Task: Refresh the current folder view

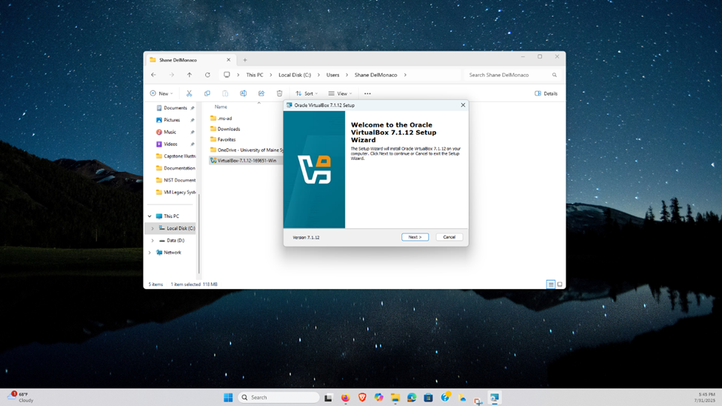Action: click(x=207, y=75)
